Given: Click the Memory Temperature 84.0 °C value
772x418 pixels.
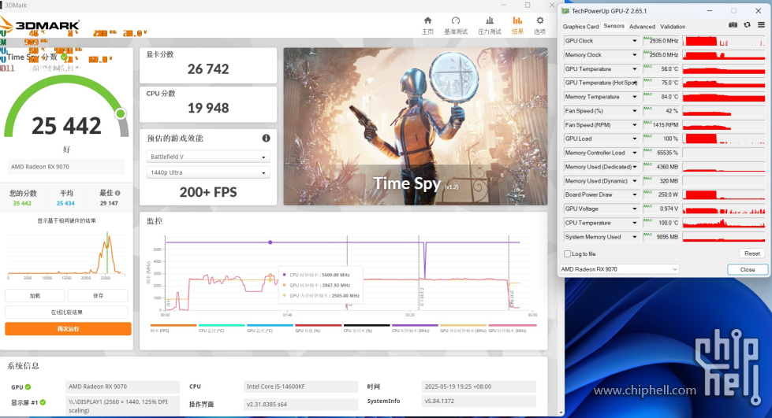Looking at the screenshot, I should point(662,97).
